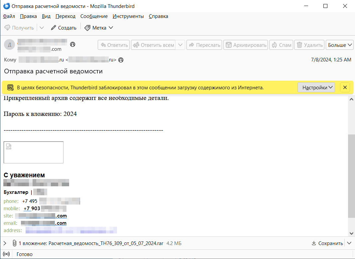
Task: Expand the Настройки remote content options
Action: [316, 88]
